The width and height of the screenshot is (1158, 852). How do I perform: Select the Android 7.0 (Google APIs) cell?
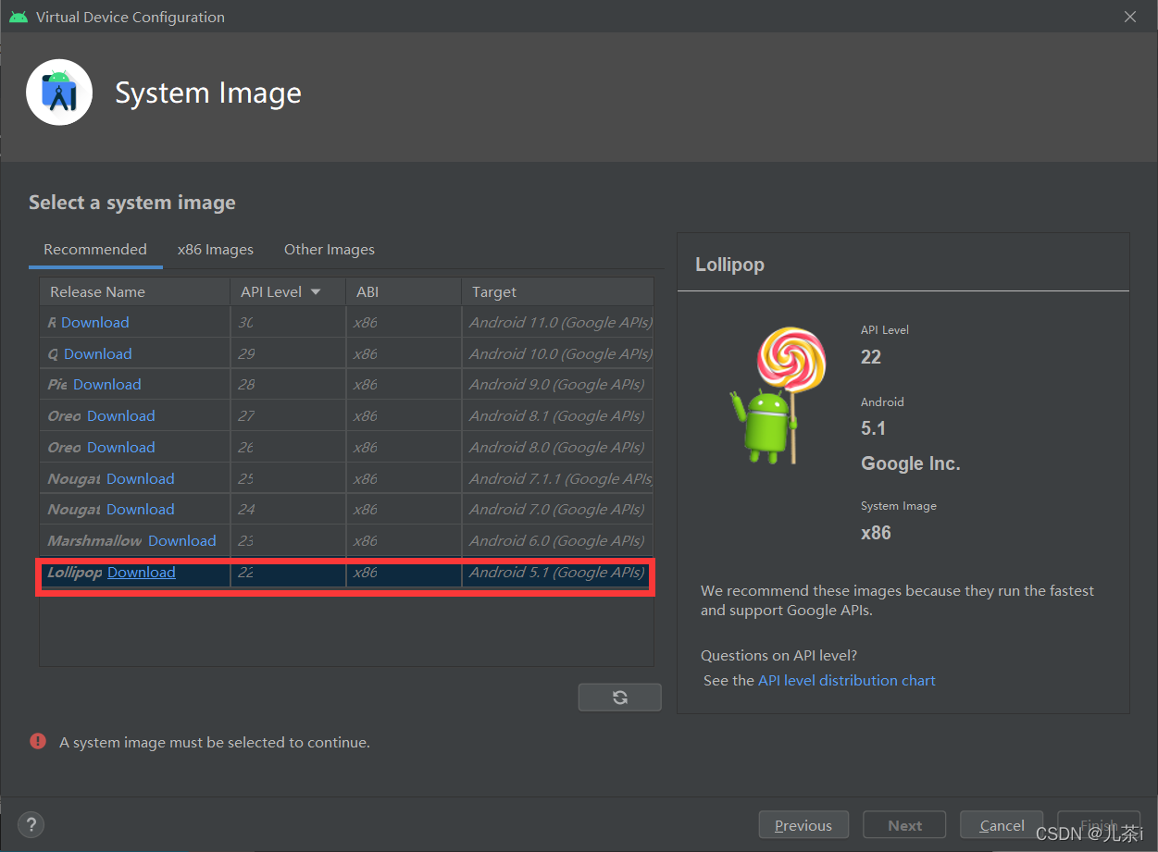click(x=557, y=510)
